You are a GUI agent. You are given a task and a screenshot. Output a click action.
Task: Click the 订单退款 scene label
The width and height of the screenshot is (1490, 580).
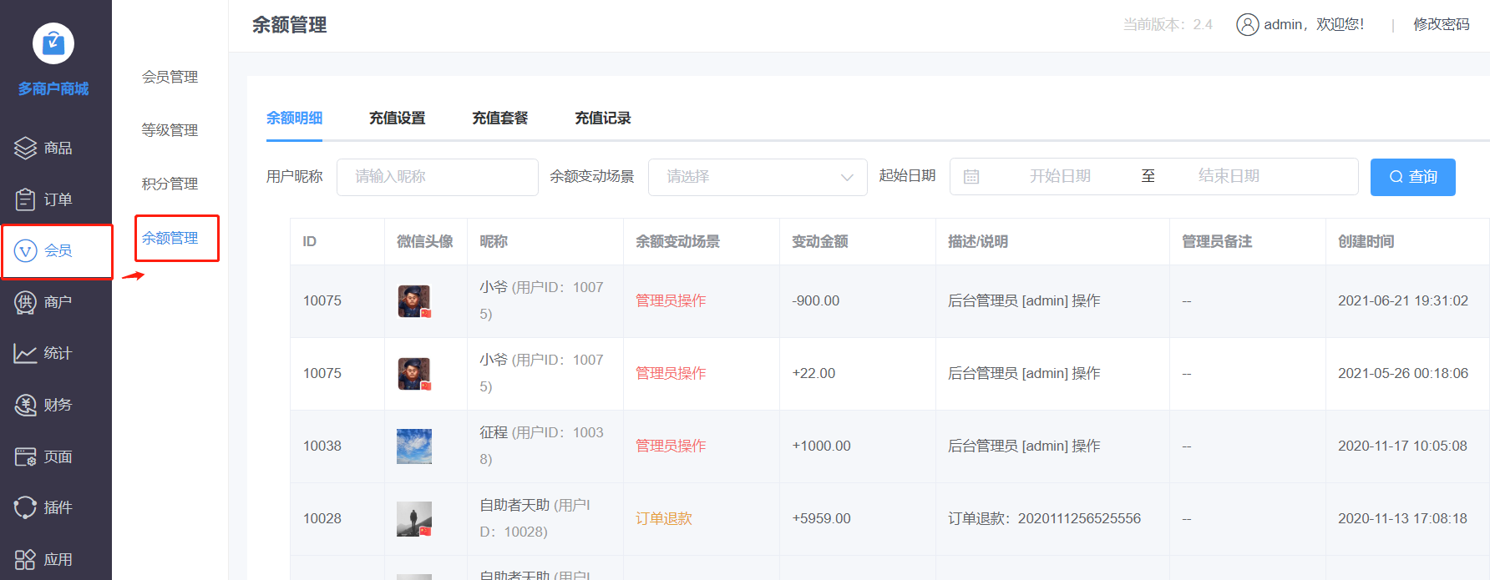coord(664,518)
